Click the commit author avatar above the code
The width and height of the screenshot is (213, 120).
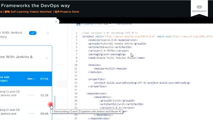(x=78, y=24)
